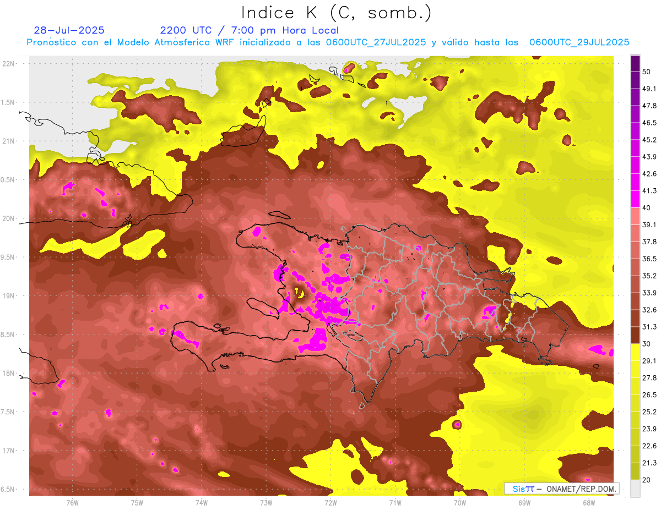Click the colorbar value '30'

click(647, 344)
